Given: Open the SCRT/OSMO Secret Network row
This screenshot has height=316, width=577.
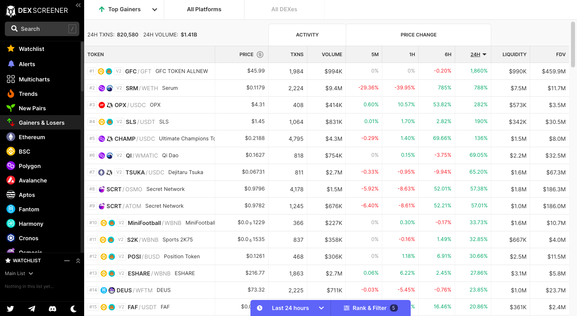Looking at the screenshot, I should click(327, 189).
